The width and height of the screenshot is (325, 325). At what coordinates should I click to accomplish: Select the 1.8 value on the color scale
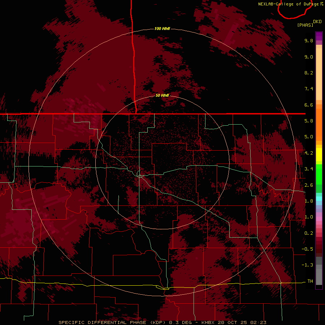tap(309, 201)
